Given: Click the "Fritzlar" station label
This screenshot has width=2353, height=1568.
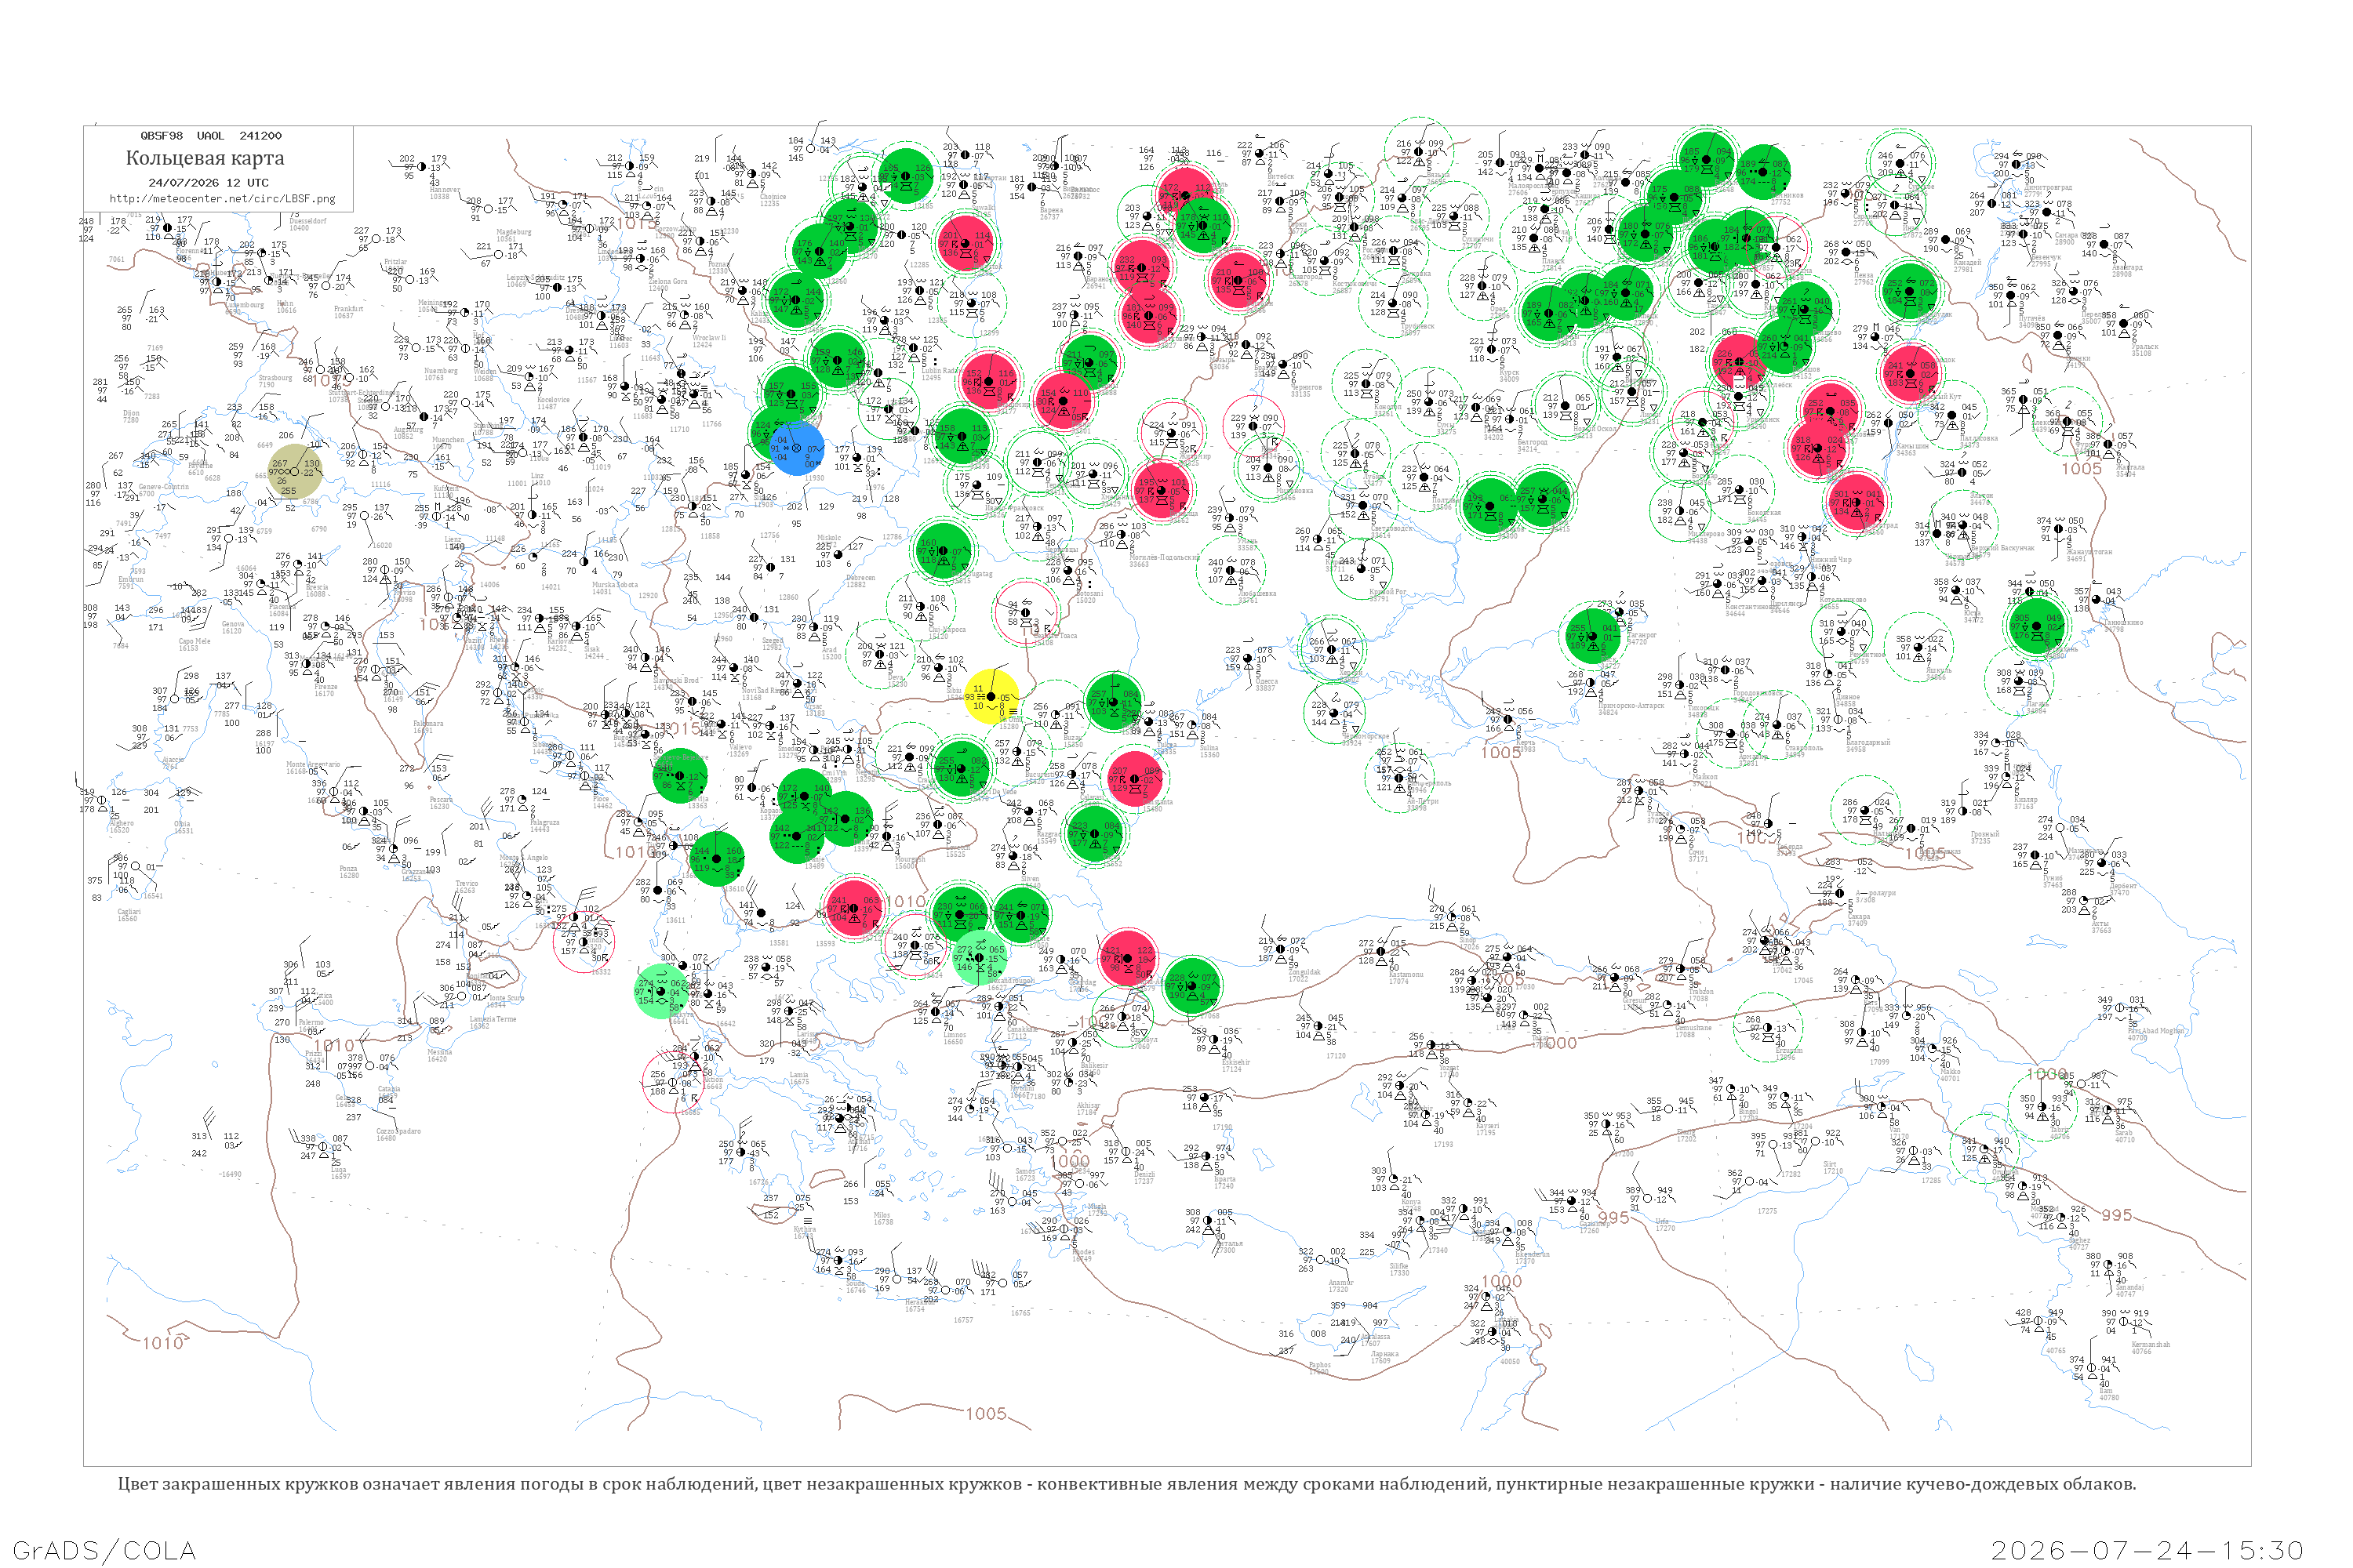Looking at the screenshot, I should click(396, 261).
